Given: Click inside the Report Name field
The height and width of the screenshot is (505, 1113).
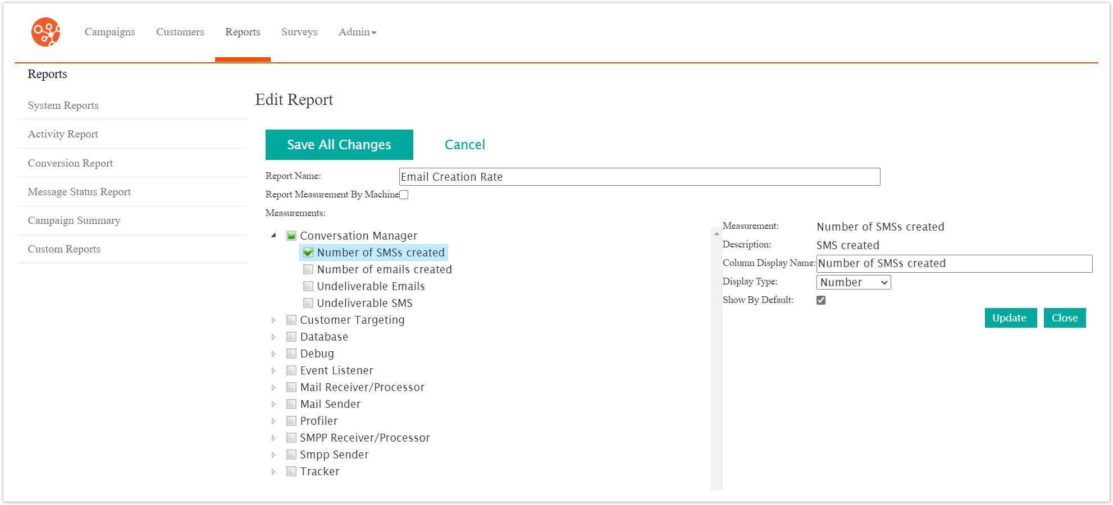Looking at the screenshot, I should [x=638, y=177].
